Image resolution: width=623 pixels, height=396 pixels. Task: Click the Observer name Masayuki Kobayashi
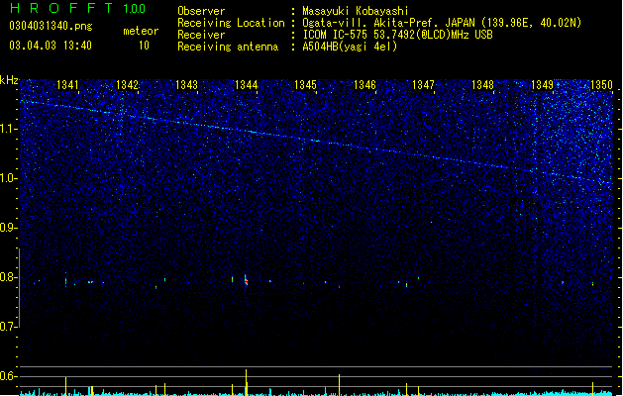356,11
